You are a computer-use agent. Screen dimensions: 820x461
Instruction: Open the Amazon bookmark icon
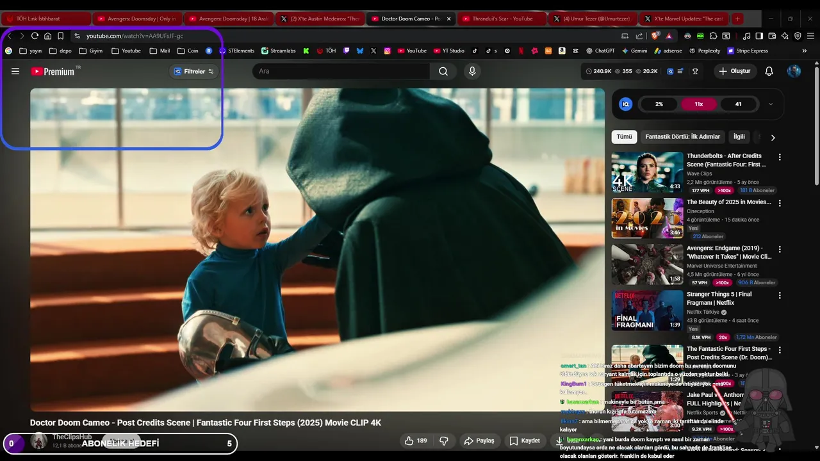click(562, 51)
